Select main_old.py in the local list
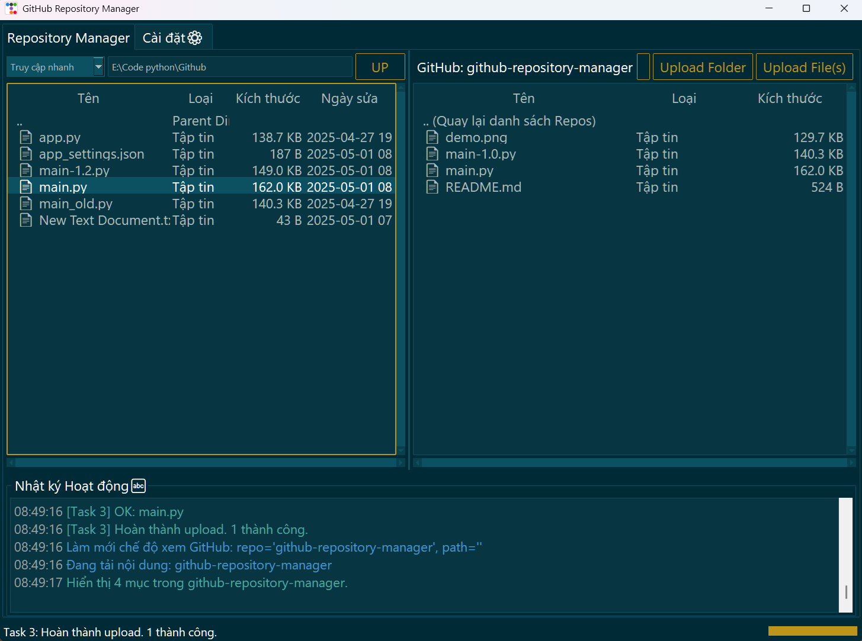Screen dimensions: 862x641 201,204
